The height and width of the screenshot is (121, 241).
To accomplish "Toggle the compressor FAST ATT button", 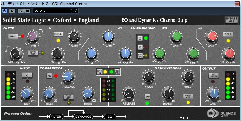I will (x=68, y=97).
